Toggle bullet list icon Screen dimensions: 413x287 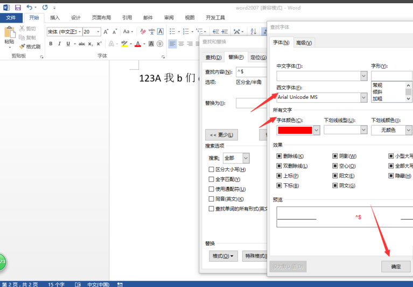172,32
